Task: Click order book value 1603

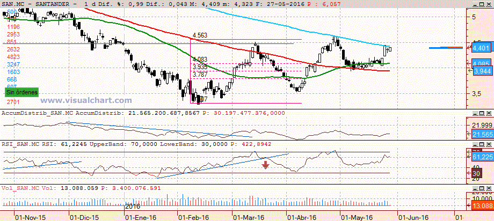Action: coord(13,72)
